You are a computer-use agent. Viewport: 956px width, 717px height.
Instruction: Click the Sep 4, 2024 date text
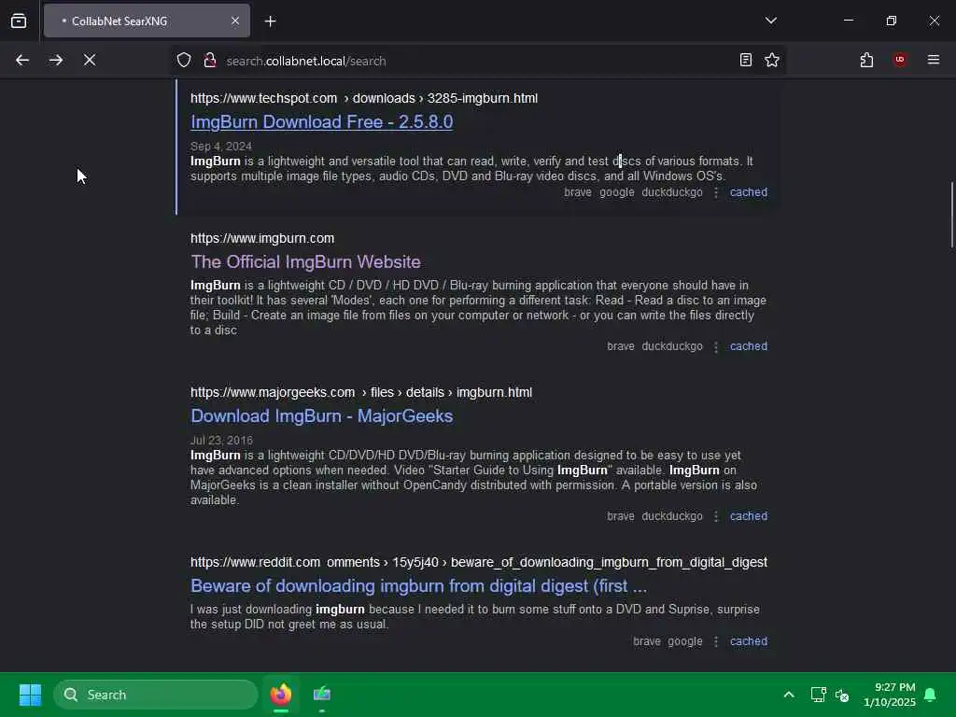tap(220, 147)
